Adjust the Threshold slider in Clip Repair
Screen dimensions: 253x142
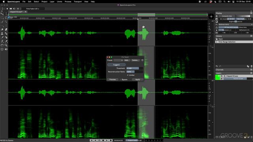[135, 68]
